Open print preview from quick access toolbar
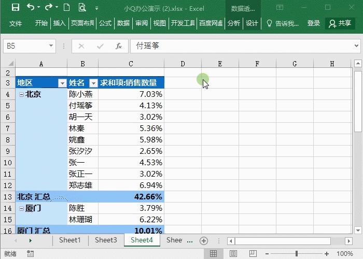363x259 pixels. click(82, 8)
